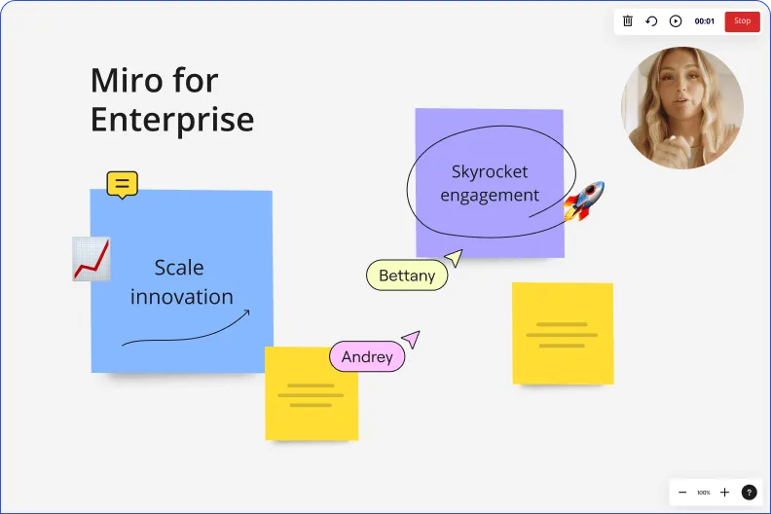
Task: Zoom in with the plus button
Action: [x=725, y=493]
